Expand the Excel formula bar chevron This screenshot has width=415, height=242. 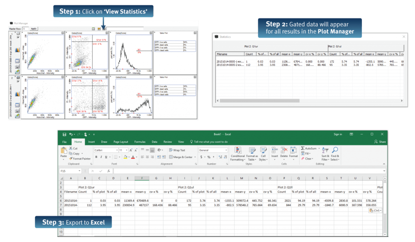pyautogui.click(x=384, y=171)
